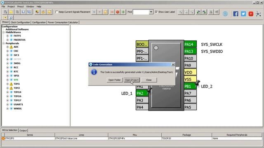The width and height of the screenshot is (264, 148).
Task: Click the green PB1 pin labeled LED_2
Action: pyautogui.click(x=190, y=86)
